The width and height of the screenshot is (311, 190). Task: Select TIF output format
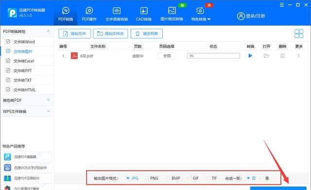pyautogui.click(x=212, y=178)
